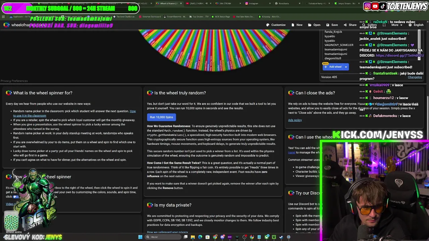Open Windows Start menu

pos(140,237)
